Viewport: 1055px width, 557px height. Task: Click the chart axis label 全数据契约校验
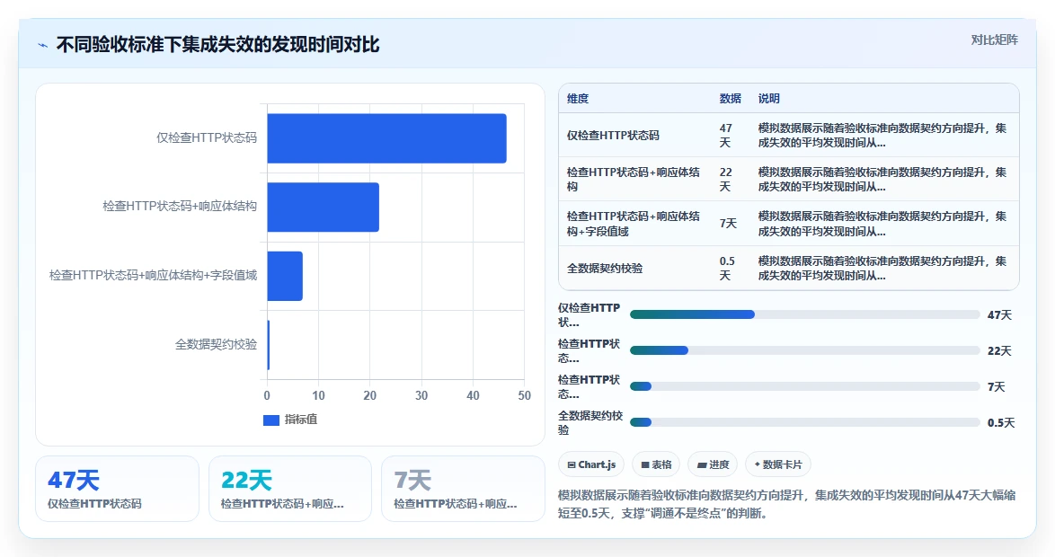point(216,345)
